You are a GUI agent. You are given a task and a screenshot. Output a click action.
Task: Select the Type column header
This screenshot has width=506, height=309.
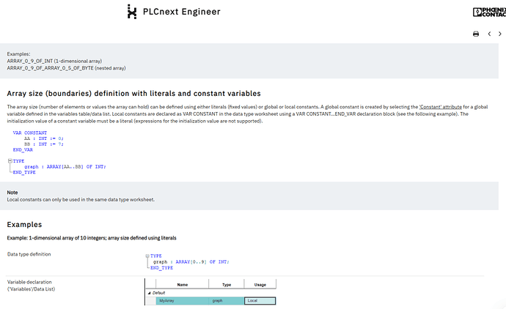point(227,285)
